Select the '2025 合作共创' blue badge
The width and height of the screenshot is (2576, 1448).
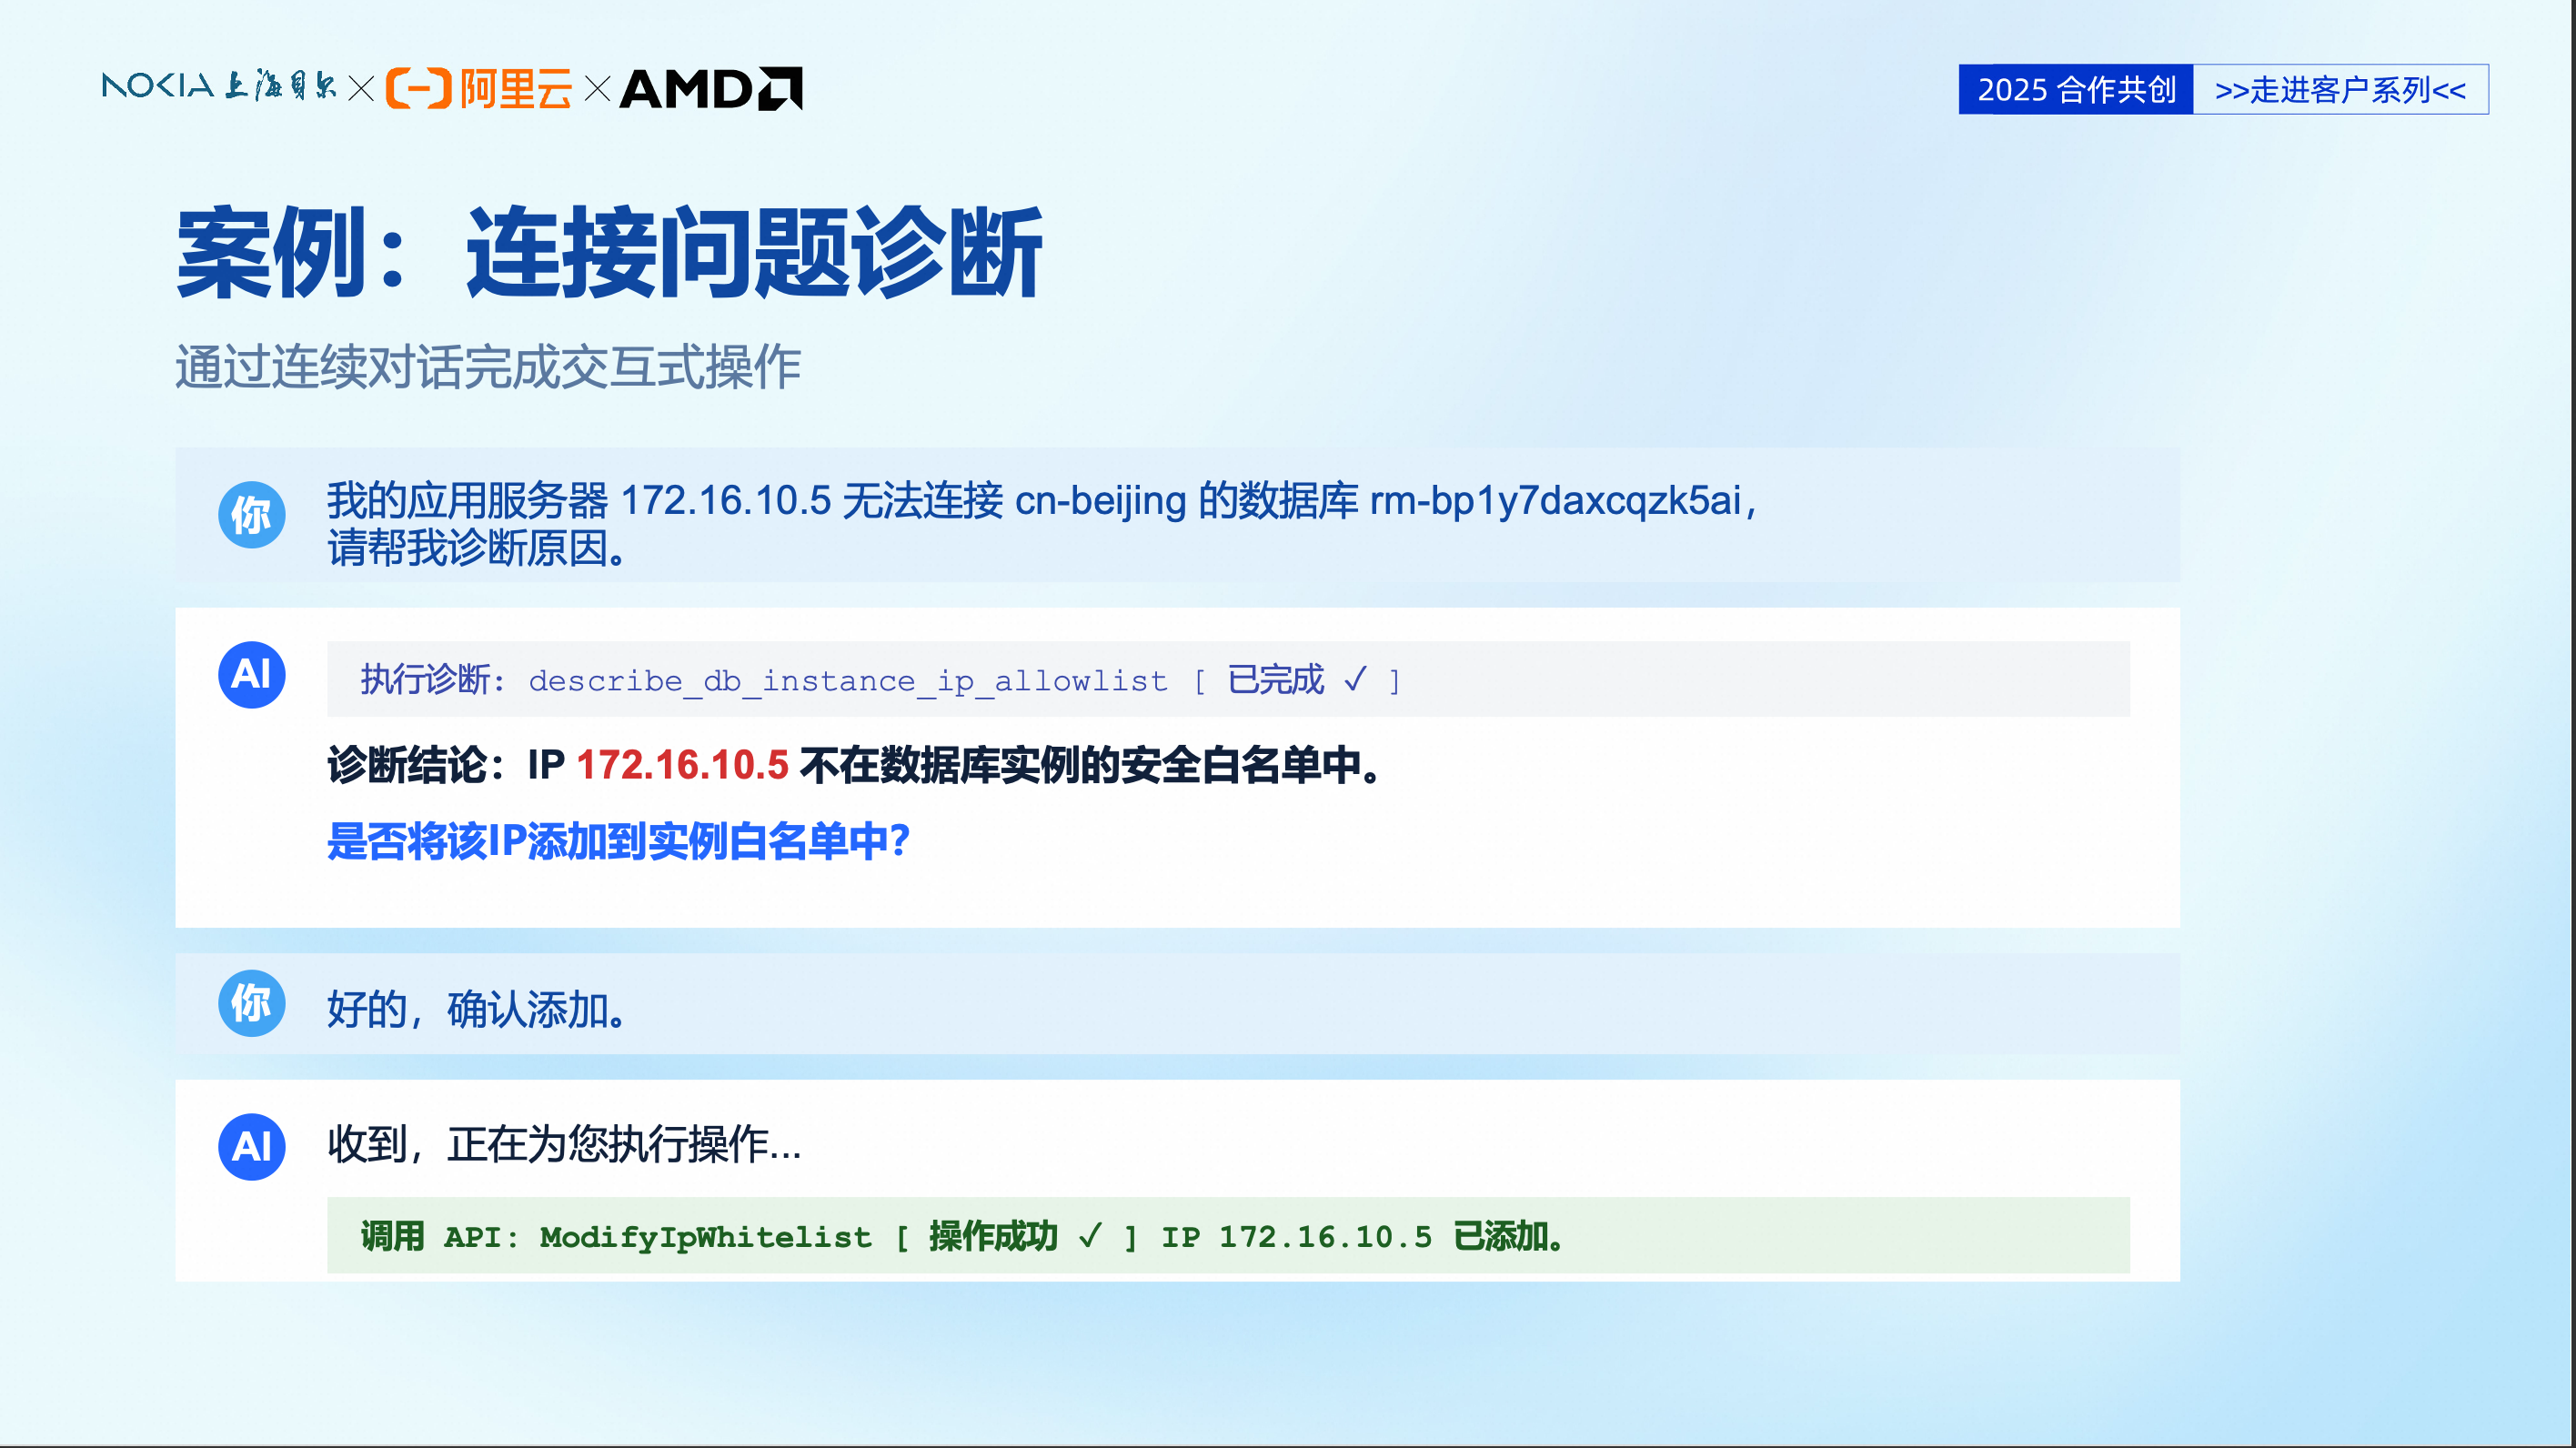click(2075, 90)
